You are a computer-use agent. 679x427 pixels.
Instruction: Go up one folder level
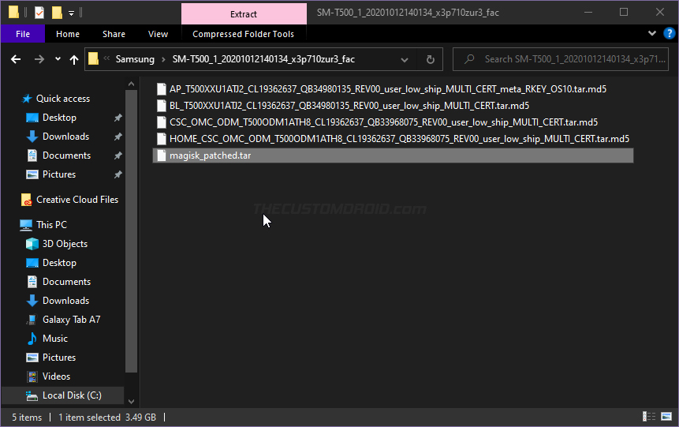74,59
